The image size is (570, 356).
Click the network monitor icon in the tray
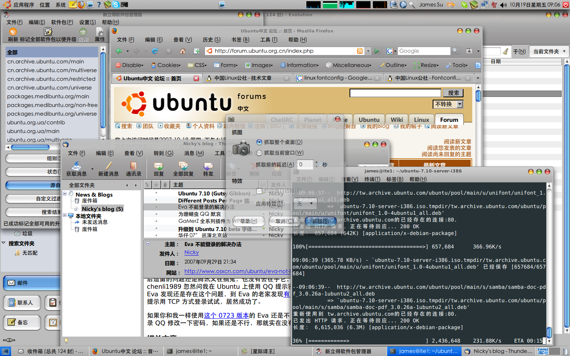pos(484,5)
